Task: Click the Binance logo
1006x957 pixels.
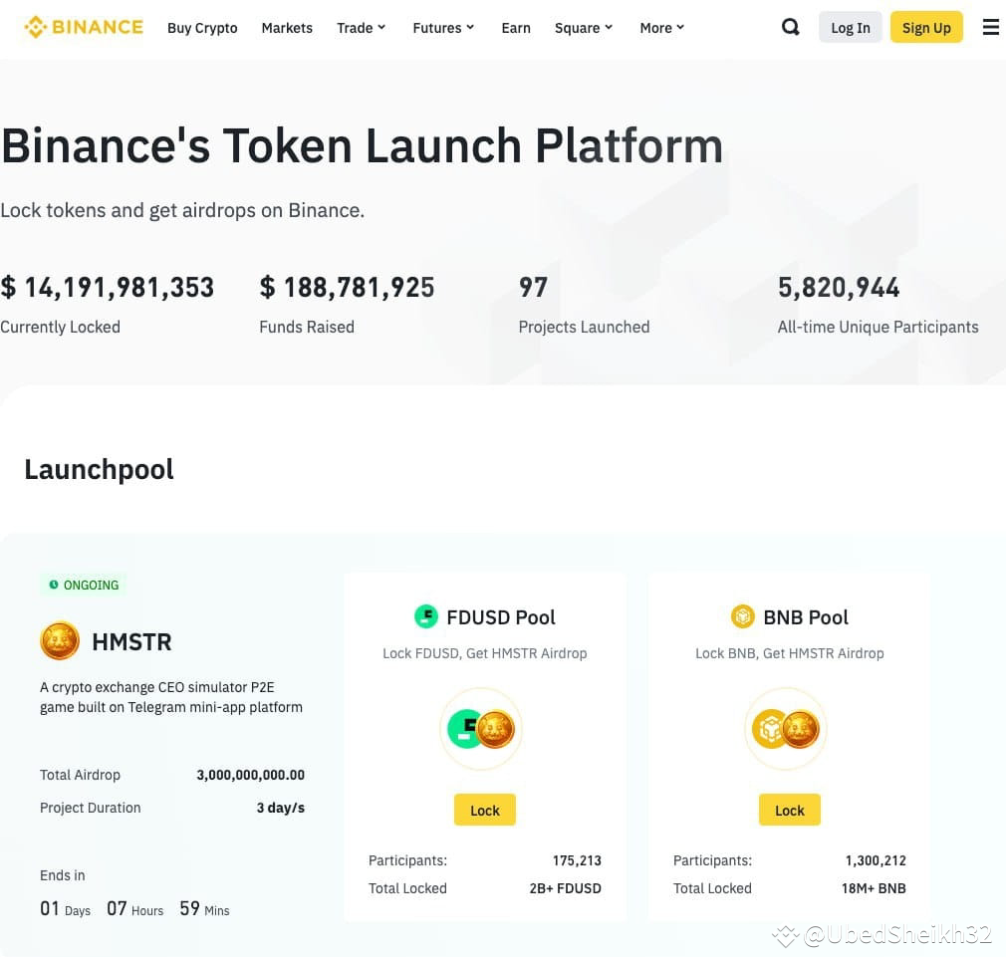Action: (x=84, y=27)
